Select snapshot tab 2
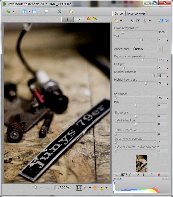The width and height of the screenshot is (173, 197). (79, 20)
